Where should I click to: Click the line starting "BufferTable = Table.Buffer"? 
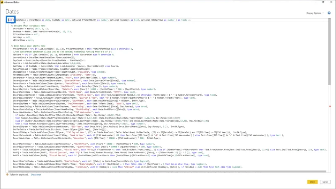pyautogui.click(x=60, y=129)
